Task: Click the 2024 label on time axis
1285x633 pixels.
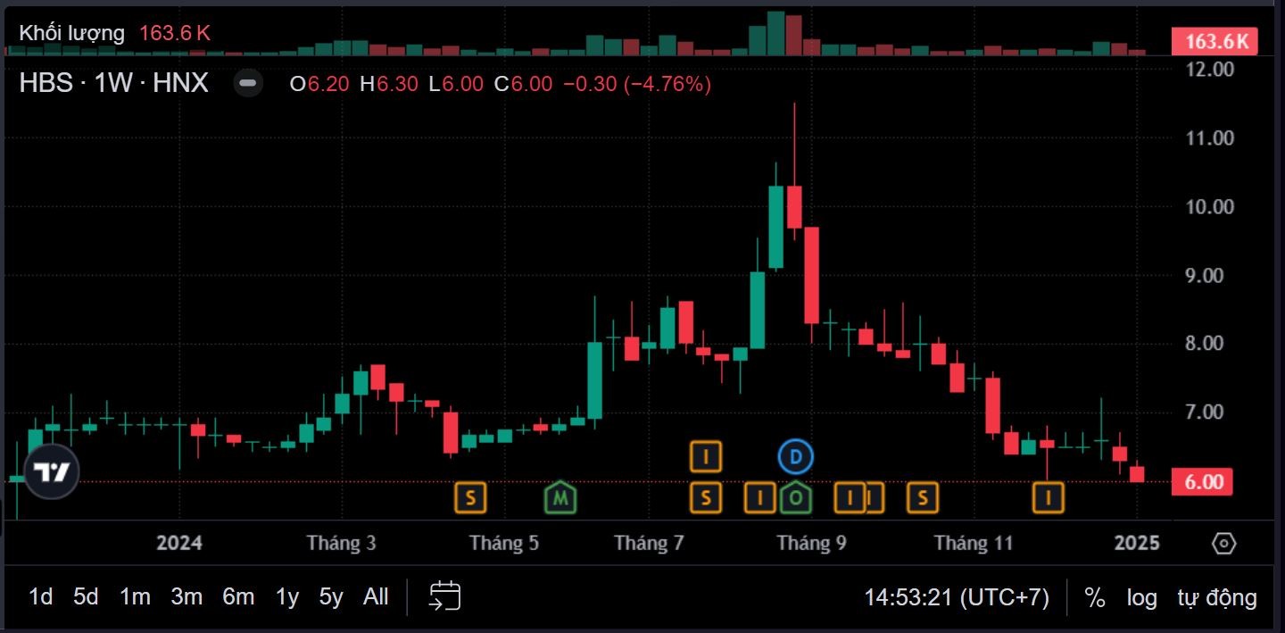Action: [x=179, y=543]
